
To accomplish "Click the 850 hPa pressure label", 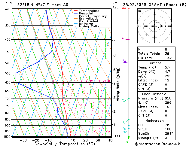I will (8, 119).
